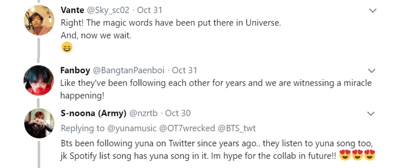
Task: Expand options chevron on S-noona's tweet
Action: point(371,114)
